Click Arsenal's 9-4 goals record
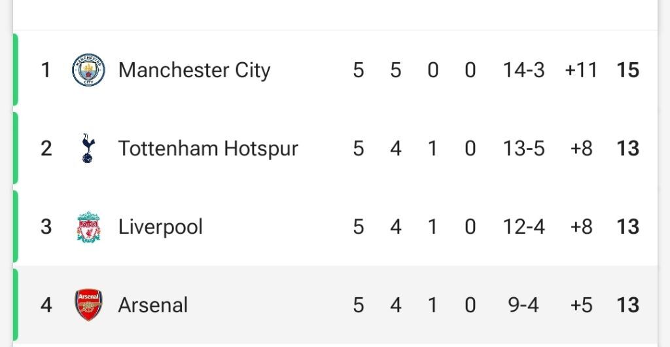Screen dimensions: 670x347 tap(523, 305)
